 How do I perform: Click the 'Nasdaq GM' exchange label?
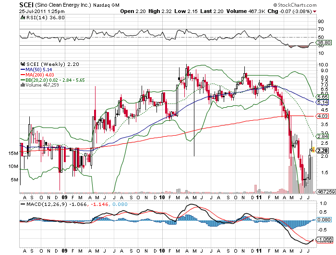[x=106, y=5]
